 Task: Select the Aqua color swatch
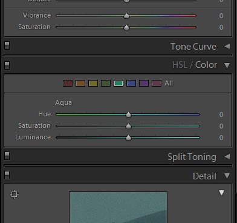click(x=118, y=83)
